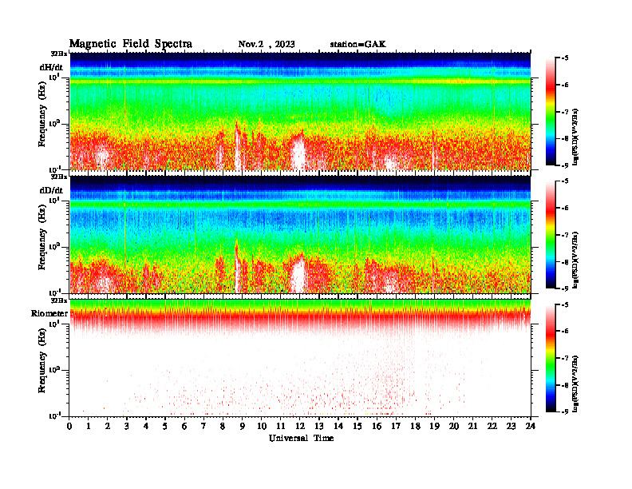Click the hour 19 tick label on time axis

click(434, 427)
